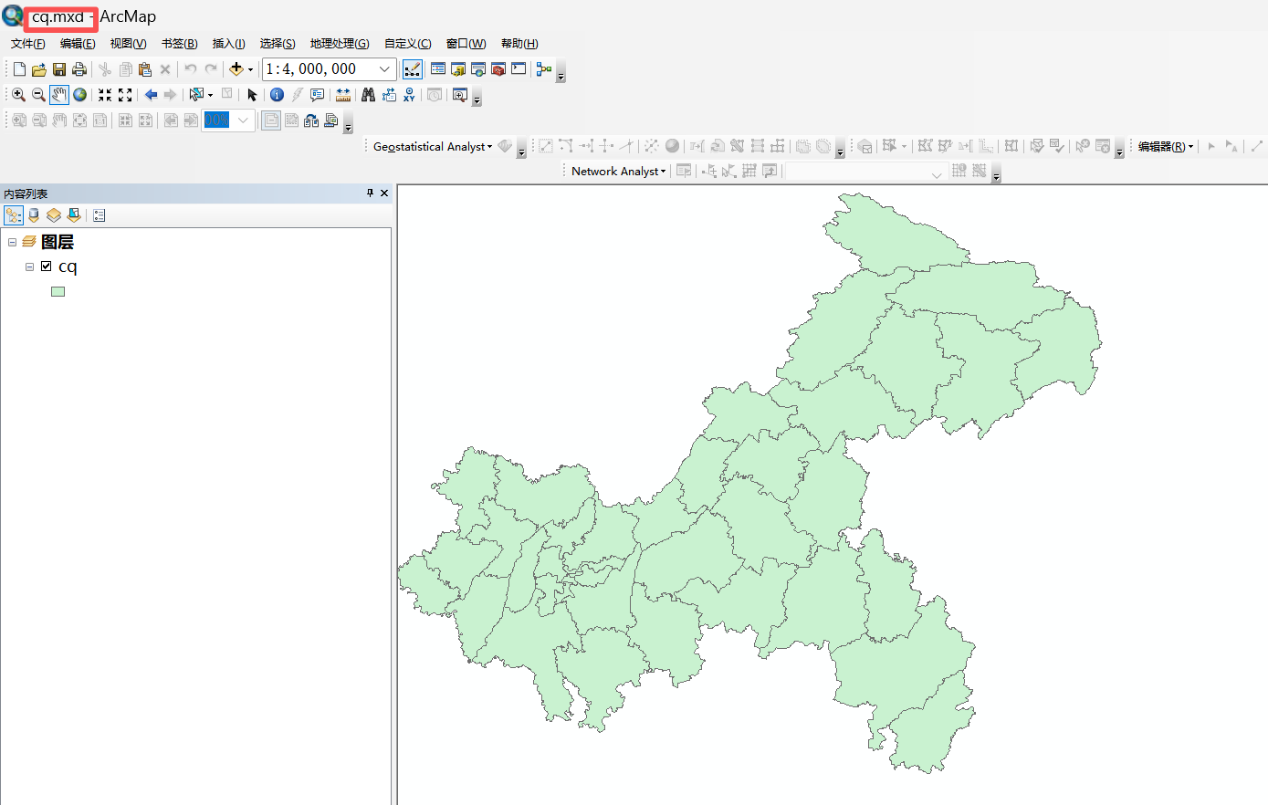The width and height of the screenshot is (1268, 805).
Task: Open the layout zoom percent dropdown
Action: pyautogui.click(x=243, y=120)
